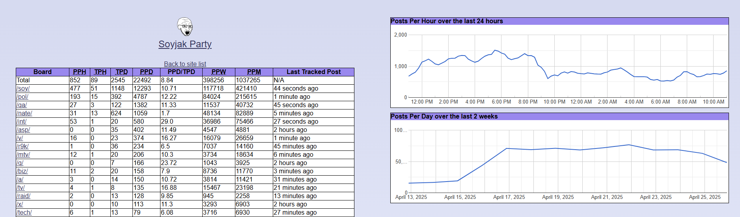Click the TPH column header

tap(101, 72)
